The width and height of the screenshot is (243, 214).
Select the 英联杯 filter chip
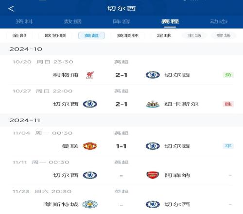(x=128, y=36)
